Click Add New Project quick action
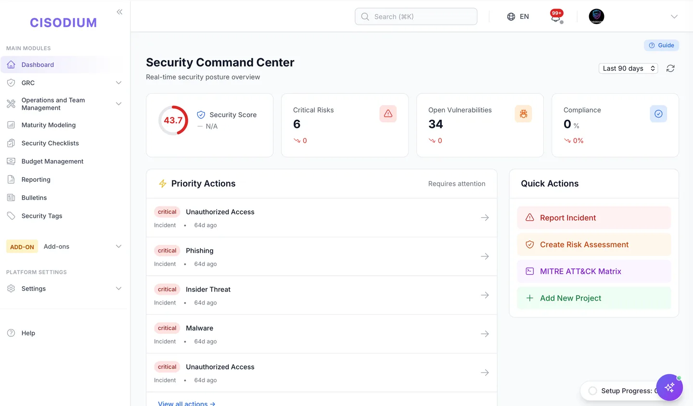 point(594,298)
